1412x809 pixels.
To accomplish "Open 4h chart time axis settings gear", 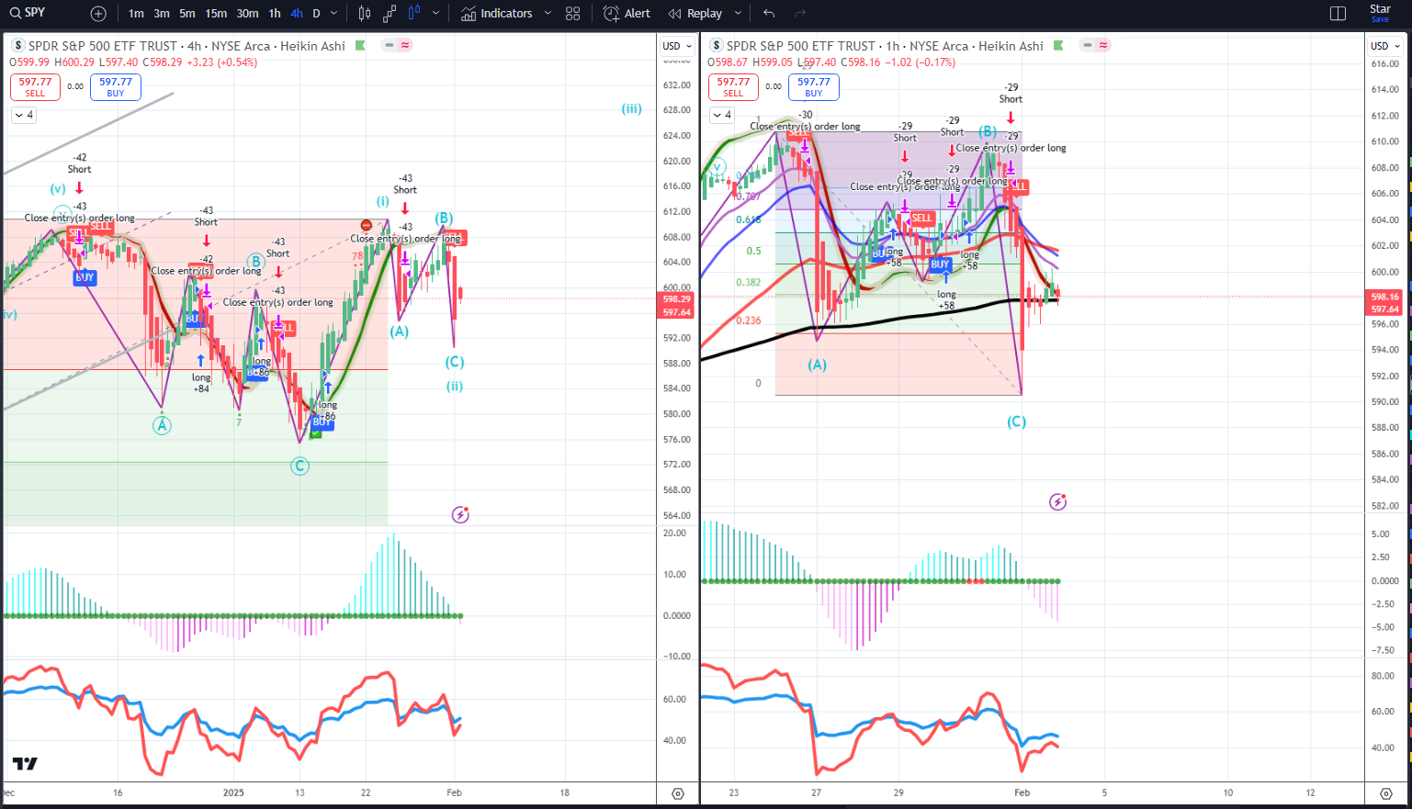I will click(x=678, y=793).
